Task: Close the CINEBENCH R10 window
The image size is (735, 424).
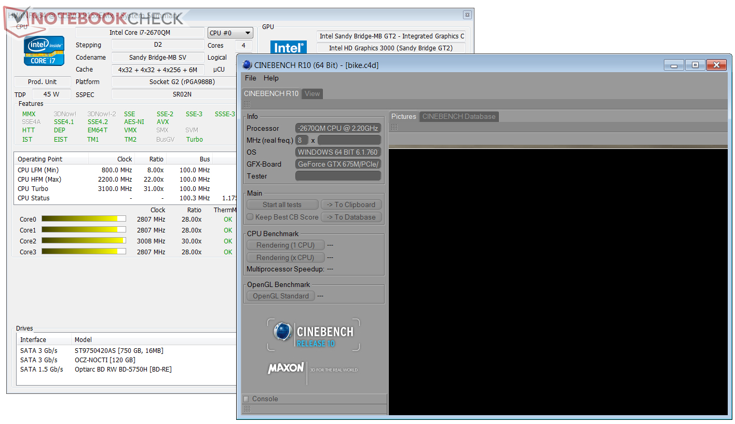Action: pyautogui.click(x=716, y=65)
